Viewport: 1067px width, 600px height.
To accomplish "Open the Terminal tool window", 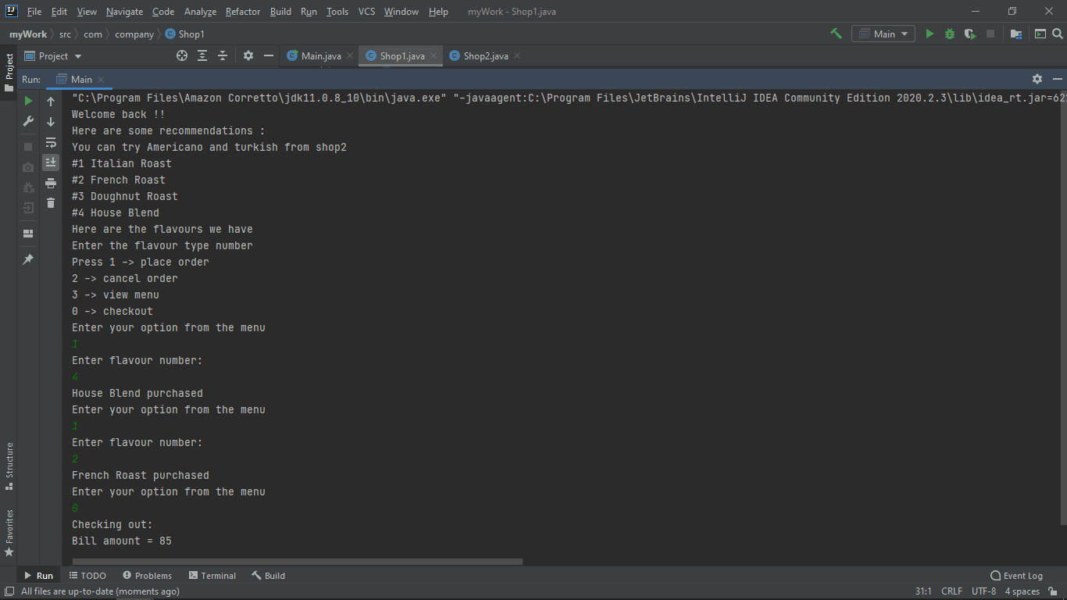I will click(212, 576).
